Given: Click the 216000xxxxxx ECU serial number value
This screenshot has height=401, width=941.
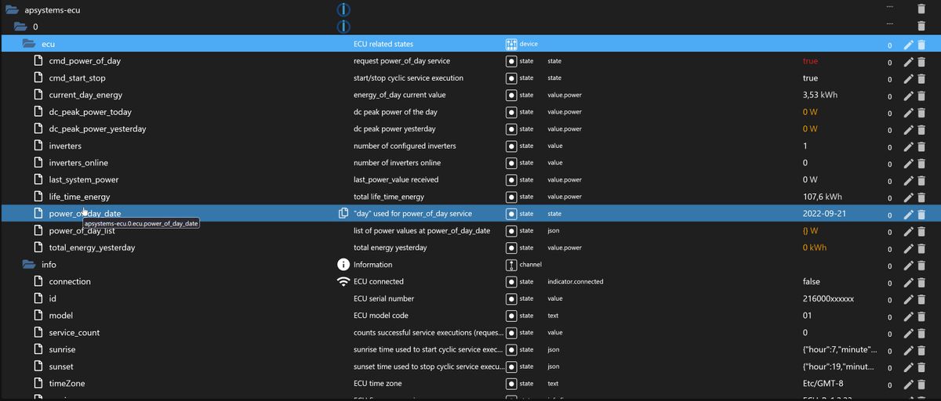Looking at the screenshot, I should pyautogui.click(x=828, y=299).
